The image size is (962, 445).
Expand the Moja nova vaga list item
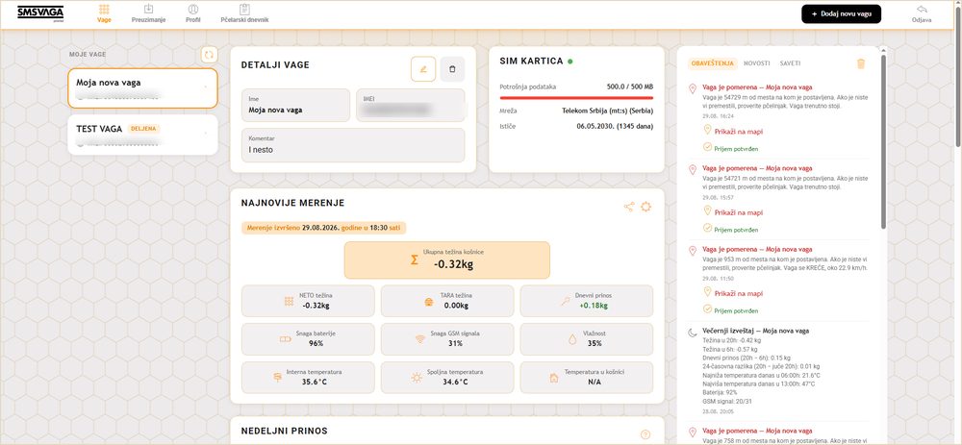coord(142,88)
